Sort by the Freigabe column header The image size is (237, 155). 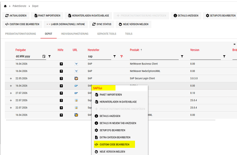point(21,50)
